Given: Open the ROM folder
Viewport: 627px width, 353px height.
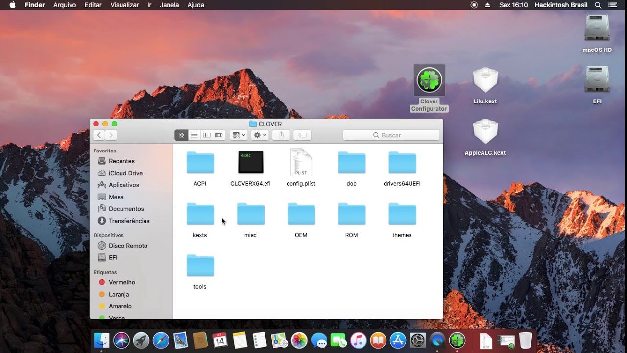Looking at the screenshot, I should pyautogui.click(x=352, y=214).
